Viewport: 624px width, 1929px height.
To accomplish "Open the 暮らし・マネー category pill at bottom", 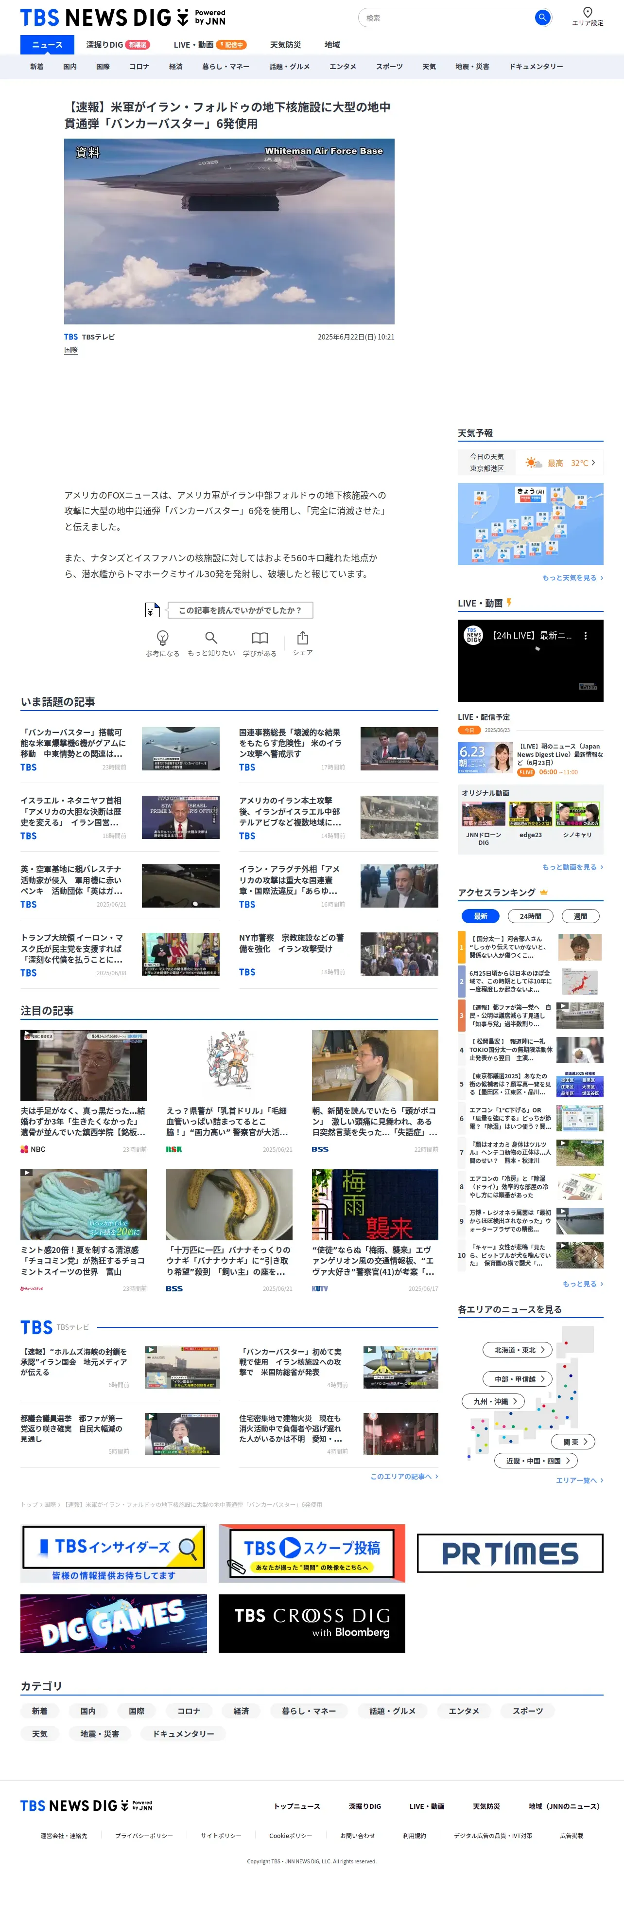I will pyautogui.click(x=308, y=1710).
